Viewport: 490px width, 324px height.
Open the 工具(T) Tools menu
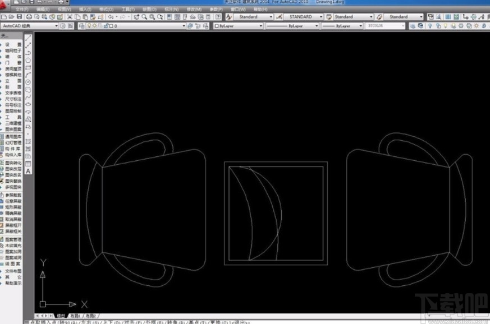(128, 10)
